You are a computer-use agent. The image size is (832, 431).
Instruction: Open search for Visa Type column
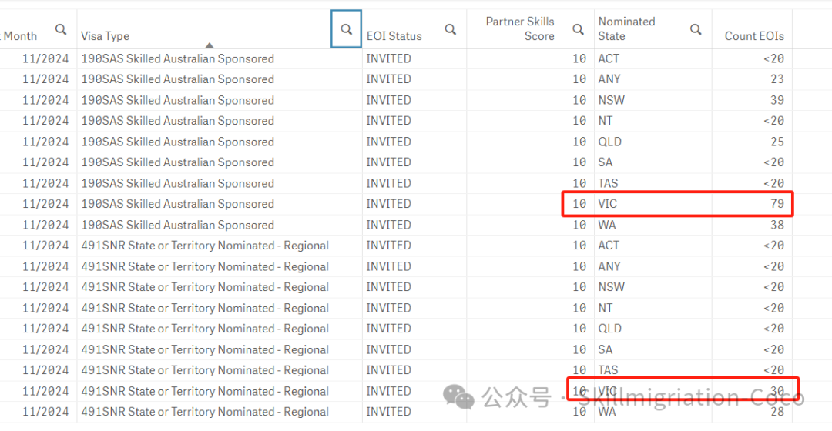346,29
